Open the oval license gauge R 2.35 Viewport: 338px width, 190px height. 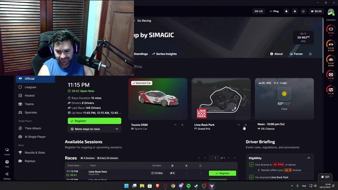pos(331,30)
